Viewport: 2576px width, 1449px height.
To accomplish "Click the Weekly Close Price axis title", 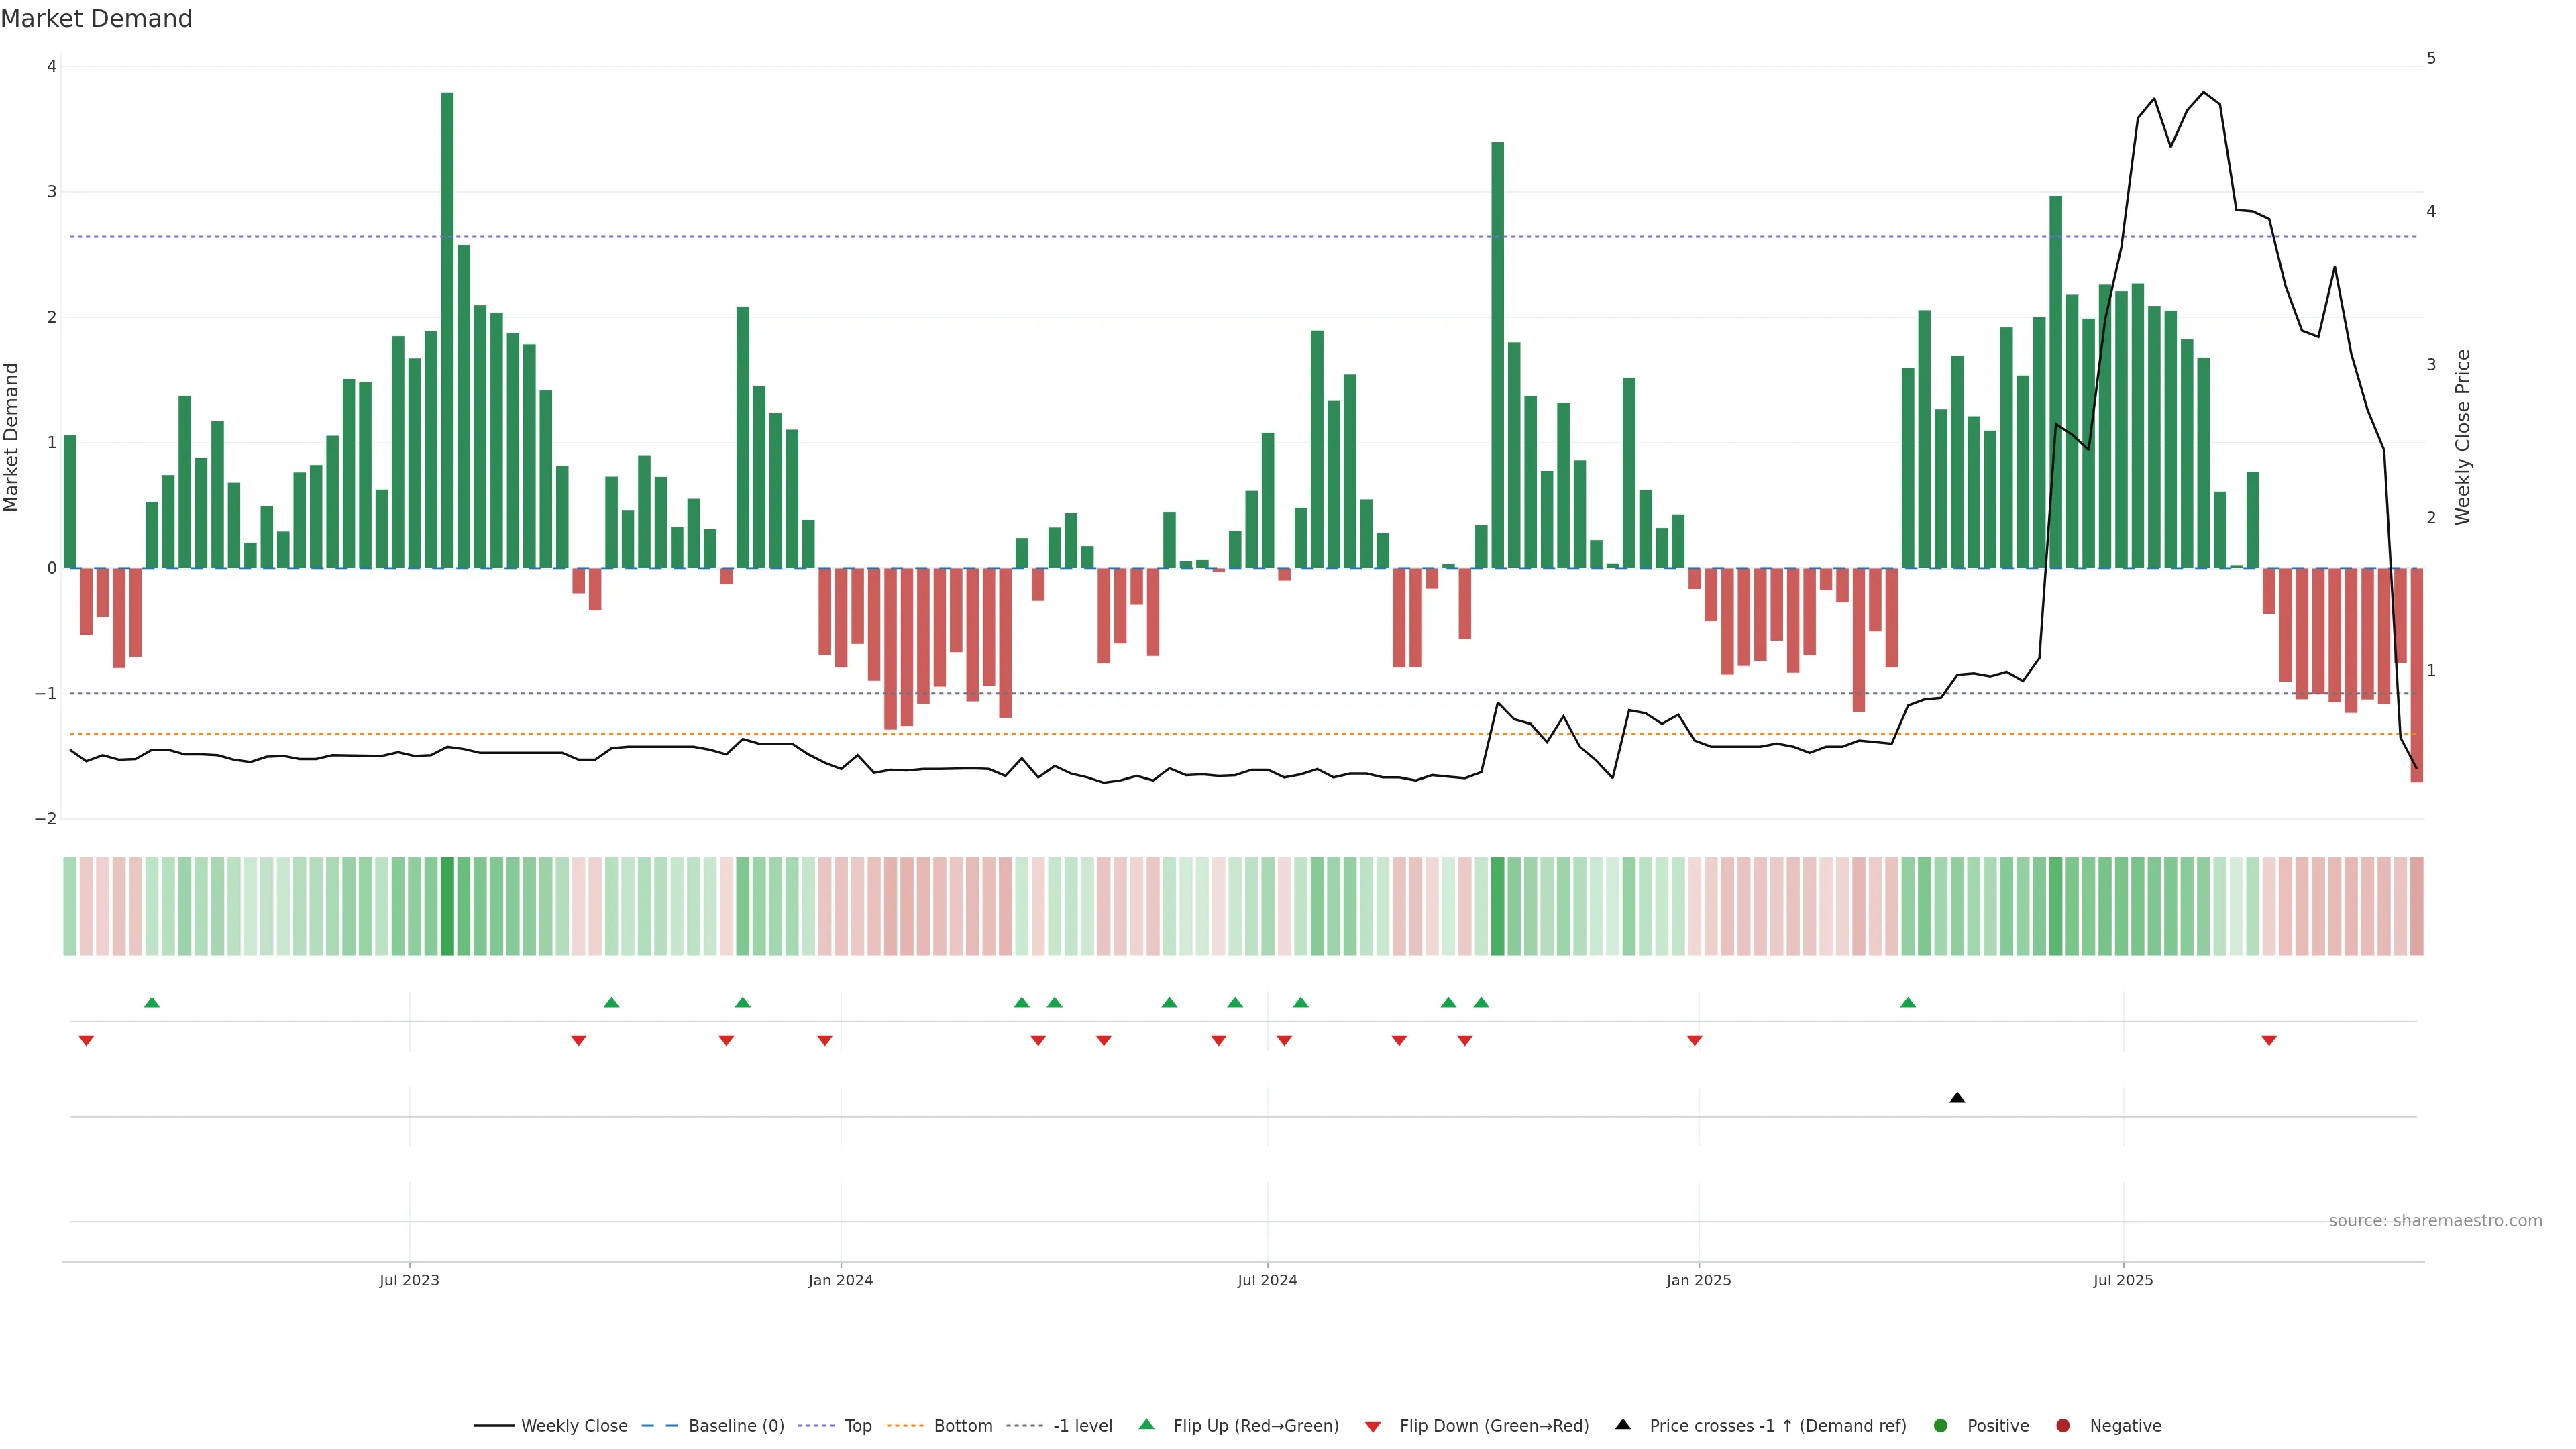I will (2462, 437).
